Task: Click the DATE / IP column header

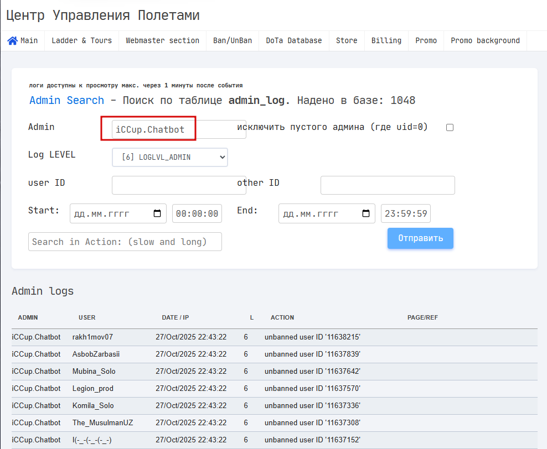Action: [x=175, y=317]
